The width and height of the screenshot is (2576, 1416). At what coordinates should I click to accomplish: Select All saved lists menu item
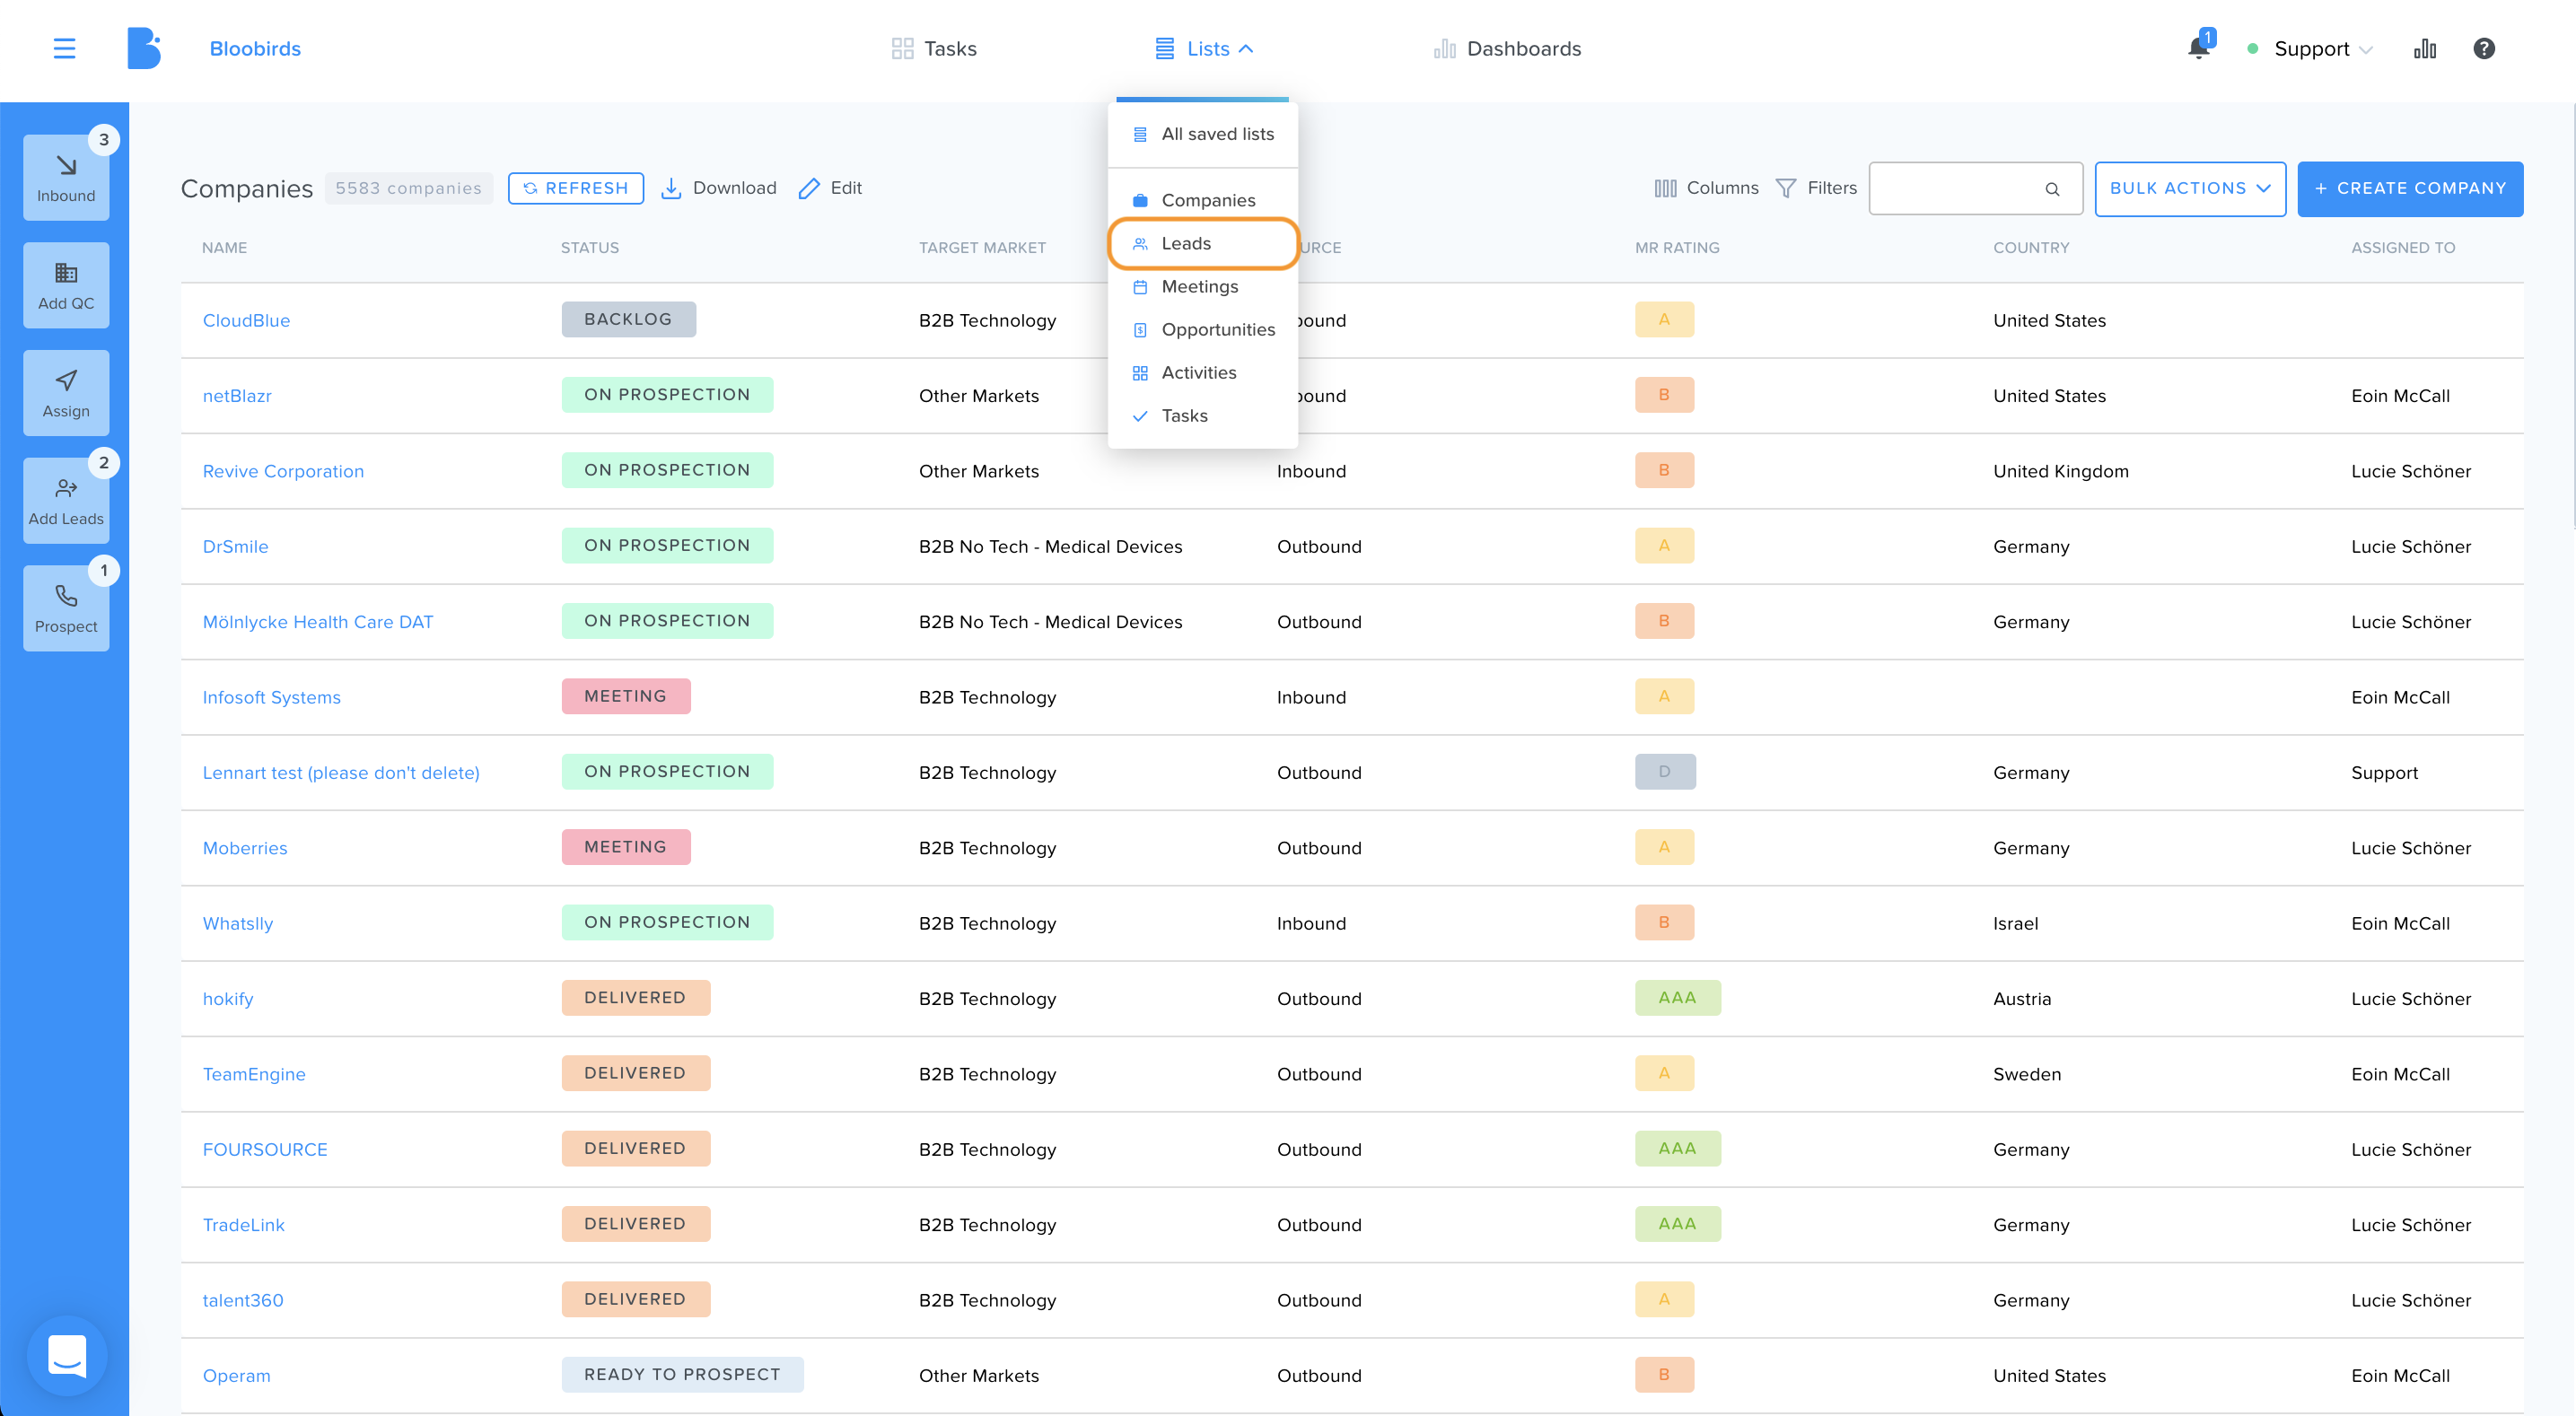pyautogui.click(x=1203, y=134)
